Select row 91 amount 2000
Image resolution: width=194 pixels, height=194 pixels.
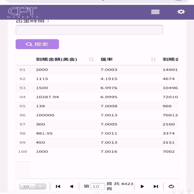[x=42, y=70]
